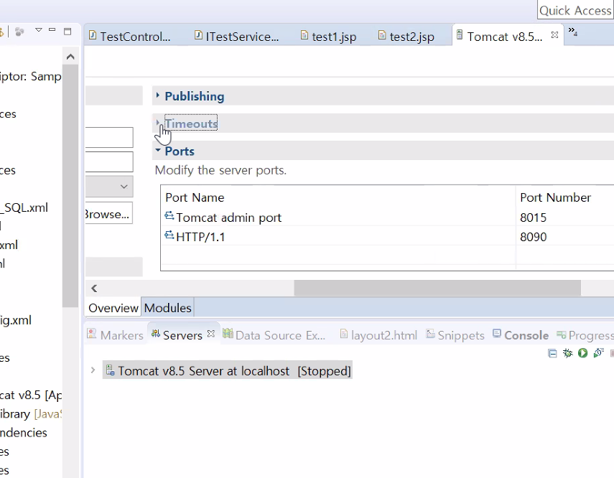Start the server in debug mode
Viewport: 614px width, 478px height.
tap(567, 353)
